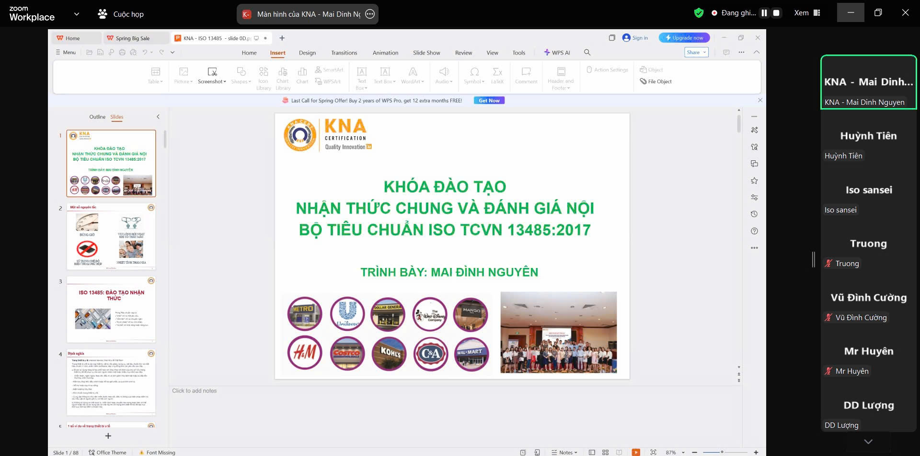Screen dimensions: 920x456
Task: Collapse the ribbon with the up chevron
Action: 757,52
